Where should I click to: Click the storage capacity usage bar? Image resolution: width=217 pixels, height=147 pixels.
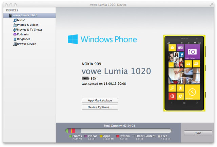pos(118,131)
